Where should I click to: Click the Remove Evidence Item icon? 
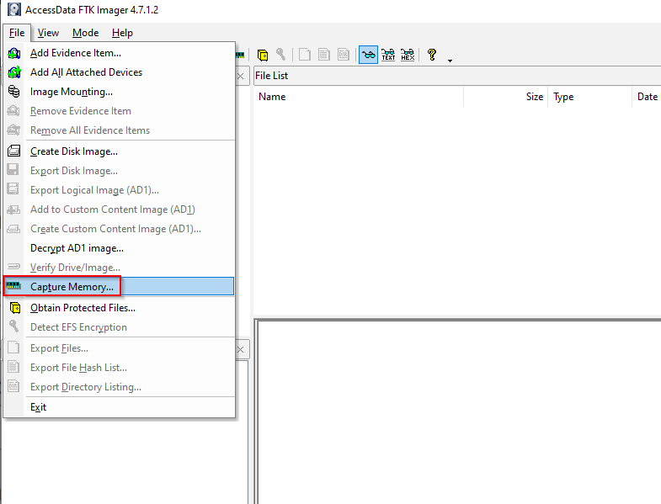pos(13,111)
